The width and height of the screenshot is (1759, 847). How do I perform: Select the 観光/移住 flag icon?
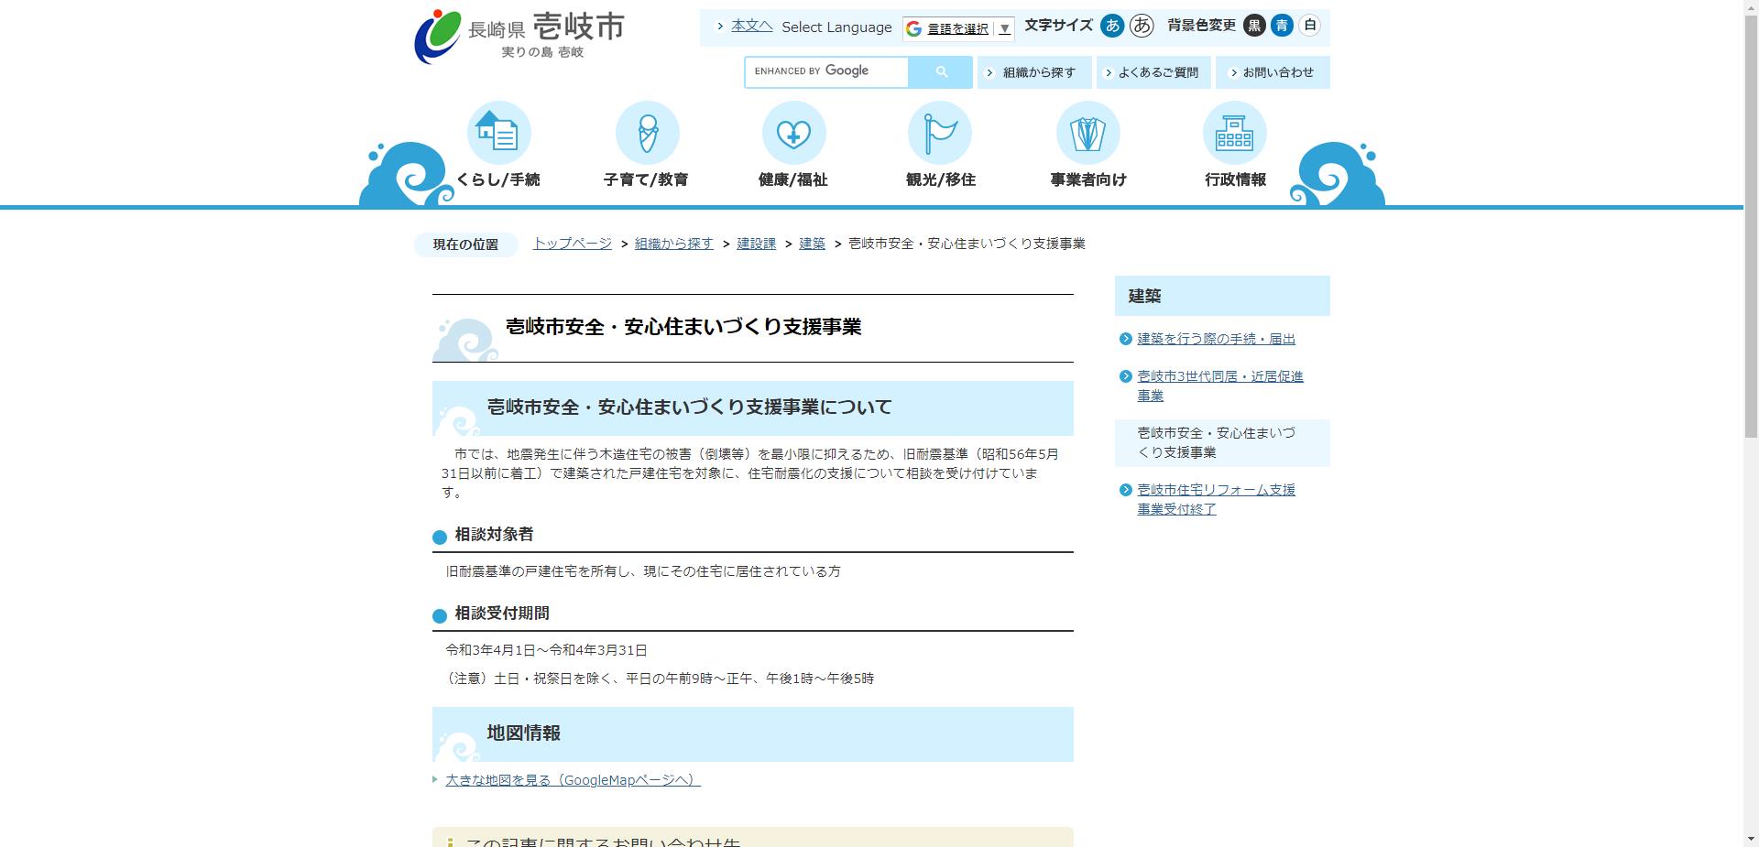[x=941, y=133]
